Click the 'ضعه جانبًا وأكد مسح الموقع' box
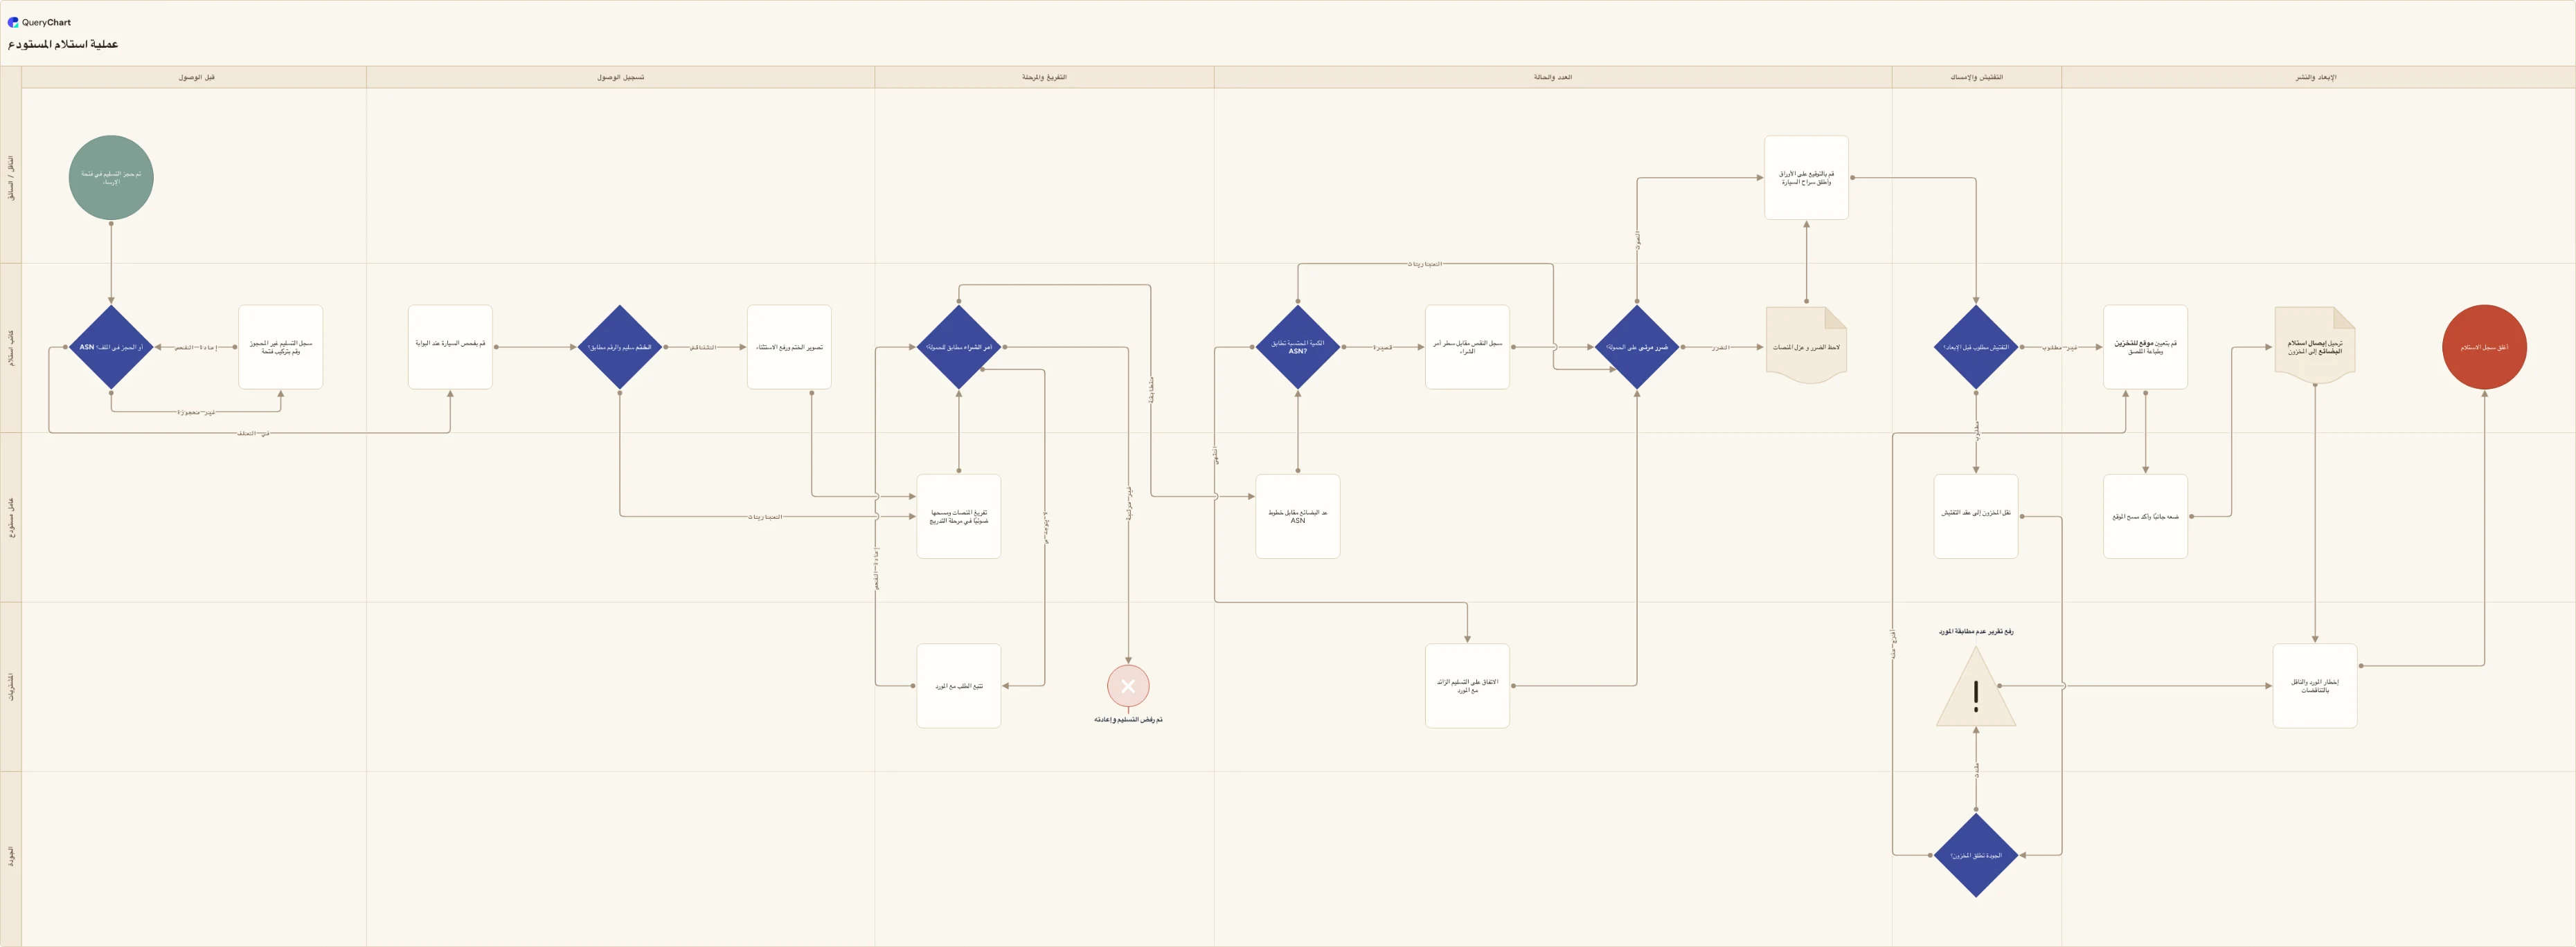The width and height of the screenshot is (2576, 947). 2145,517
